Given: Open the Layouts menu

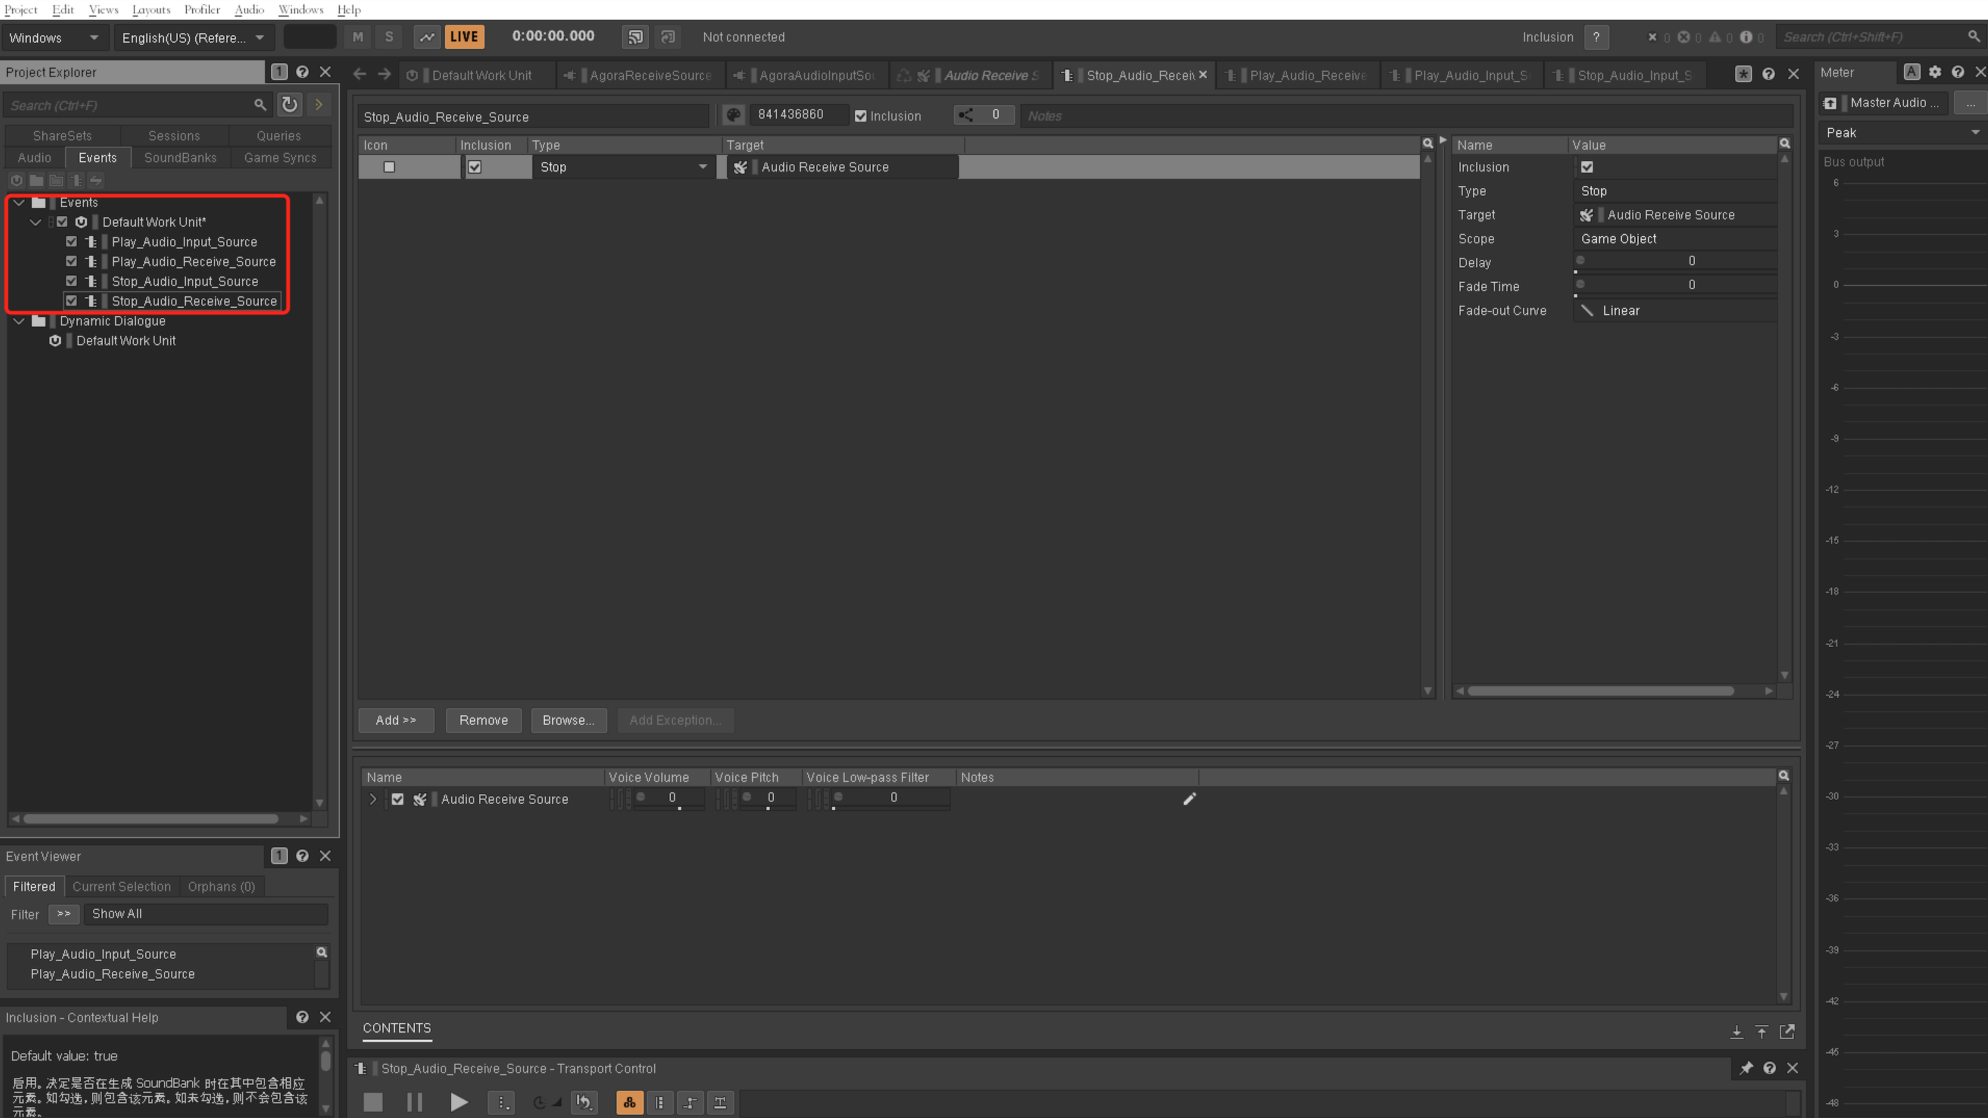Looking at the screenshot, I should 151,9.
